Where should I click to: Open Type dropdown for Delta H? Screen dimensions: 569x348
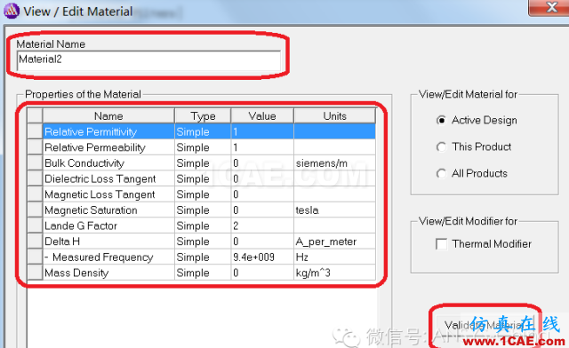click(x=203, y=241)
